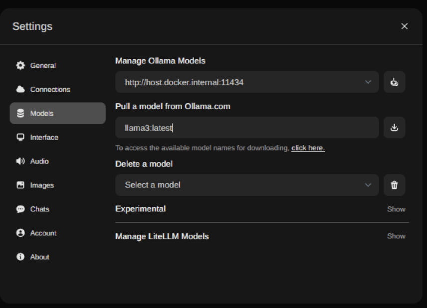Click the Connections cloud icon
The height and width of the screenshot is (308, 427).
[x=20, y=89]
